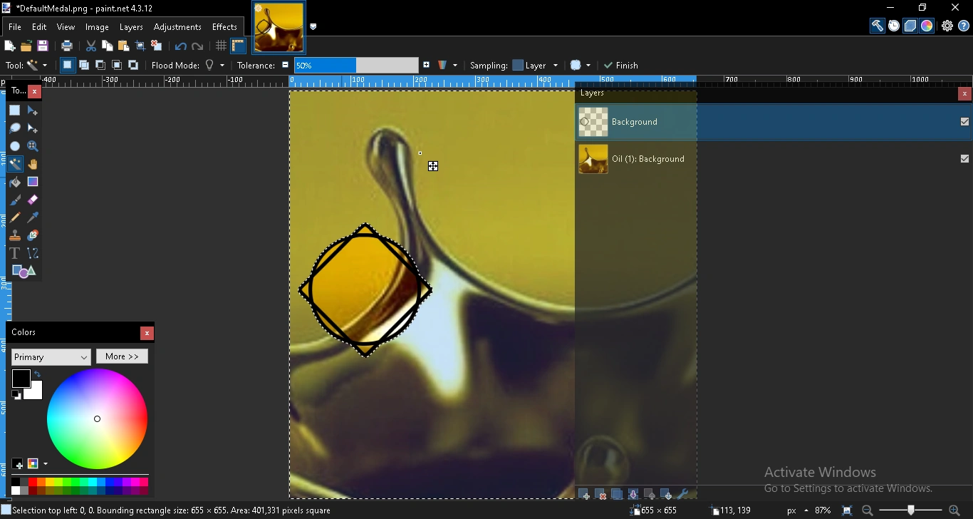This screenshot has width=973, height=519.
Task: Click the zoom slider in status bar
Action: point(911,510)
